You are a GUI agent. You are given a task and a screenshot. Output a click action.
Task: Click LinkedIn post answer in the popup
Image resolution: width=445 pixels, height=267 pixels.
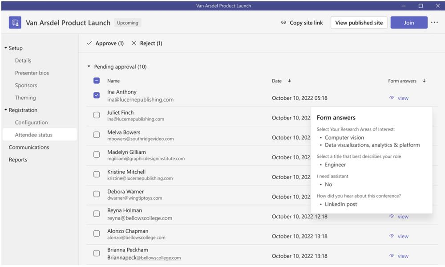point(341,204)
